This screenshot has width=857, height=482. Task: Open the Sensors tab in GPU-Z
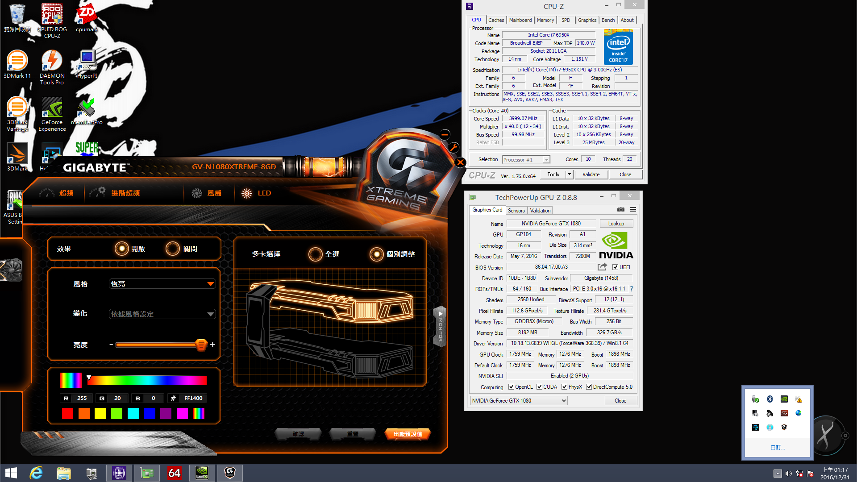coord(516,211)
